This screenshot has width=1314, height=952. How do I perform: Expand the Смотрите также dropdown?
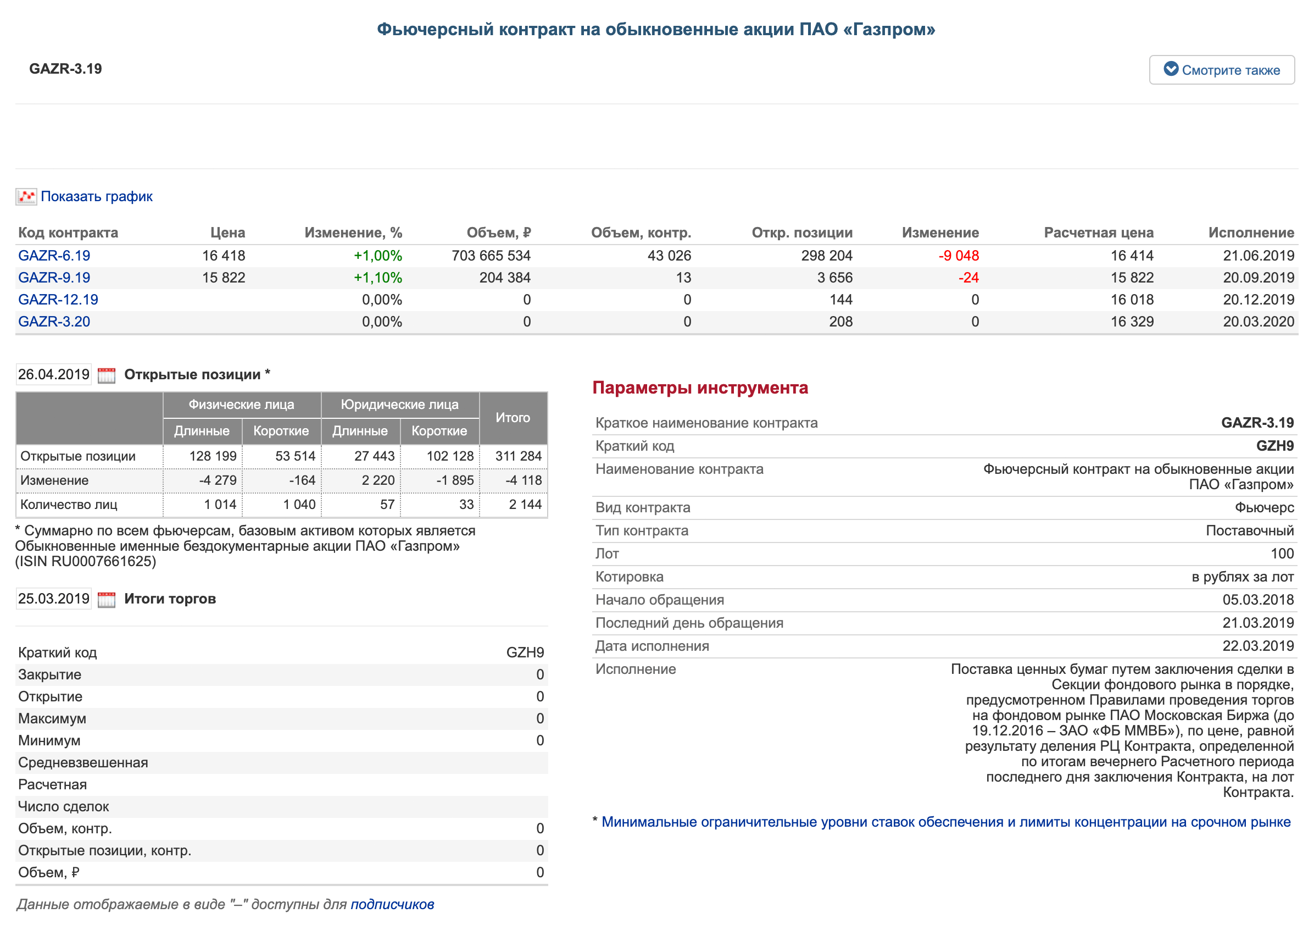pos(1221,70)
